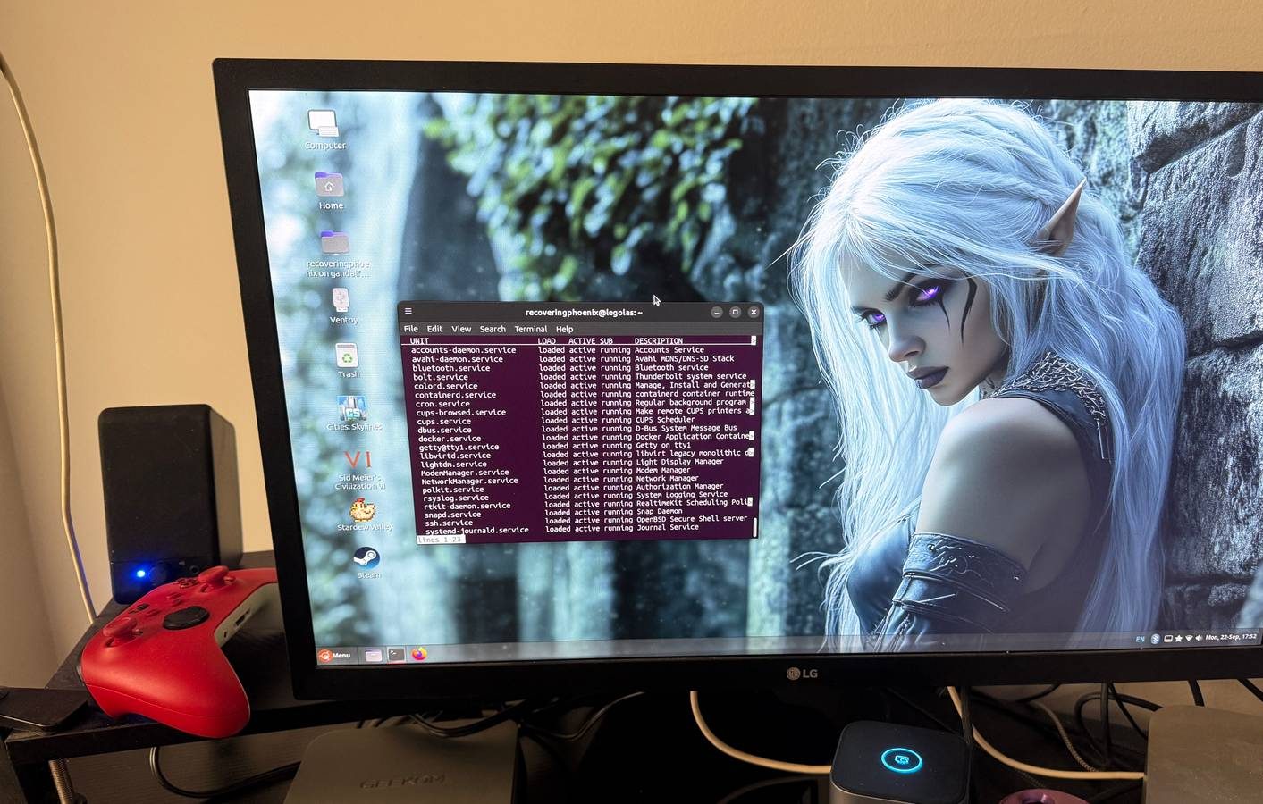Click the tray icon right of Bluetooth
This screenshot has height=804, width=1263.
click(x=1167, y=639)
